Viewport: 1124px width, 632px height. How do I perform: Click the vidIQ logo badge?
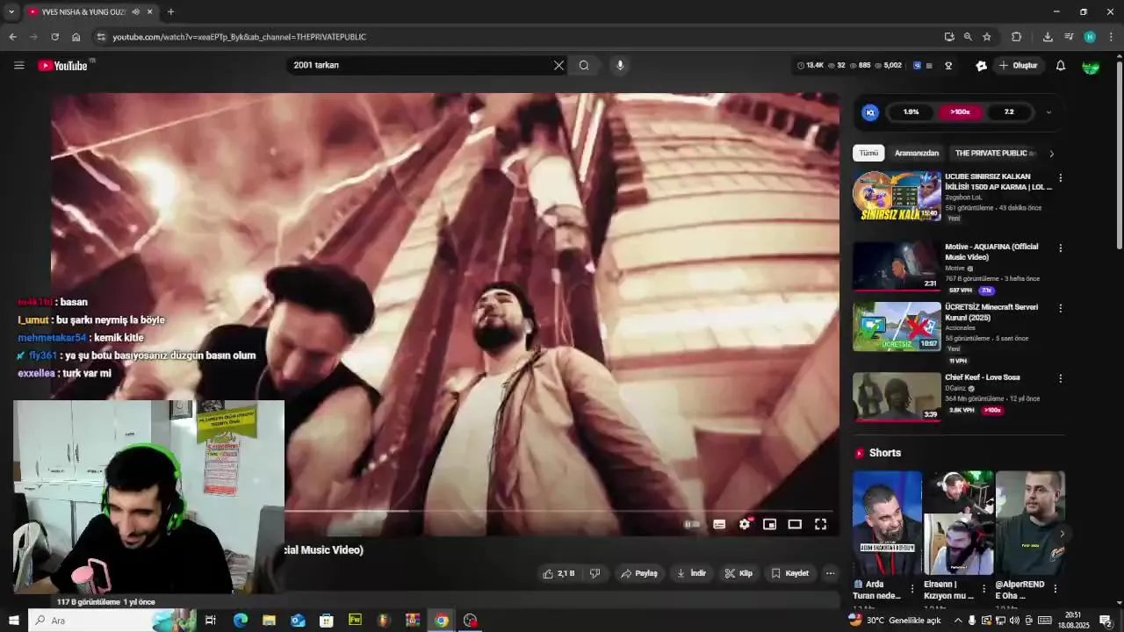pyautogui.click(x=870, y=112)
